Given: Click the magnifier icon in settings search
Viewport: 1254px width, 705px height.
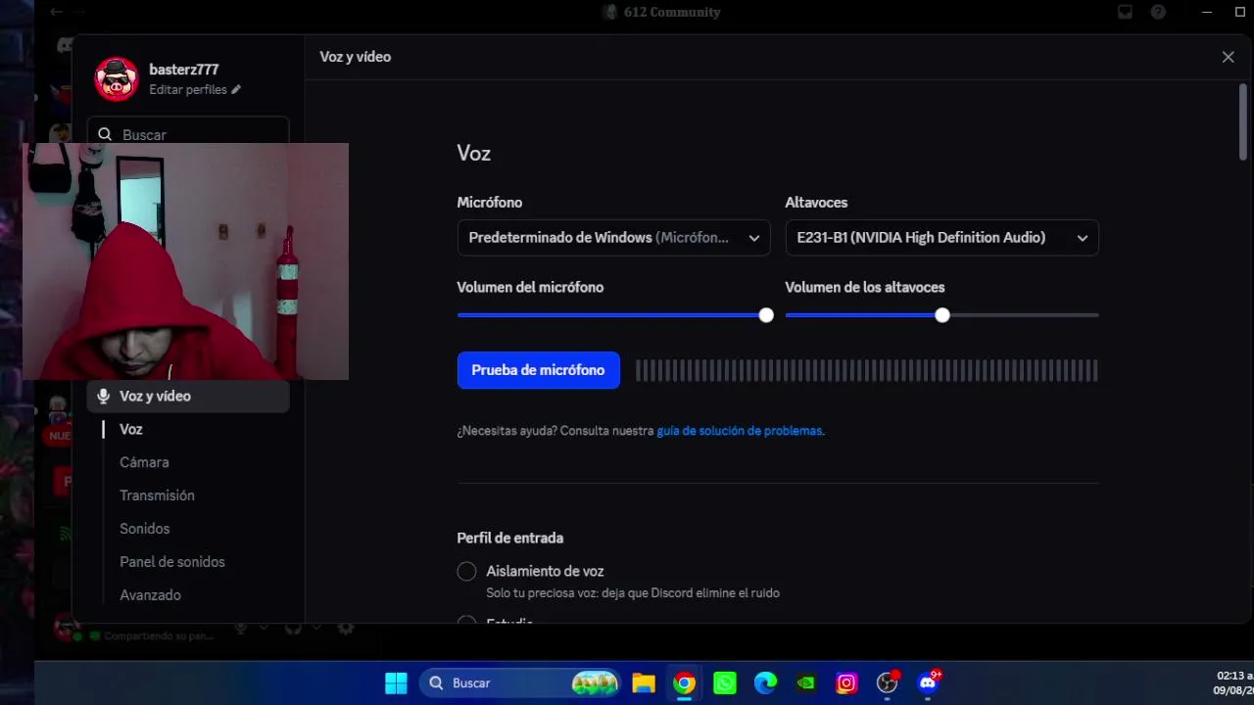Looking at the screenshot, I should click(106, 135).
